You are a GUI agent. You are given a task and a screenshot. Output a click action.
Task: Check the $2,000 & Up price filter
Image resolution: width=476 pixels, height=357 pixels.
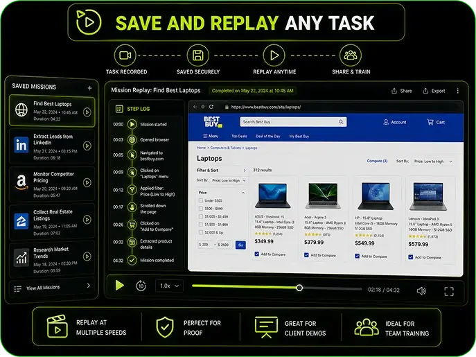[x=201, y=232]
